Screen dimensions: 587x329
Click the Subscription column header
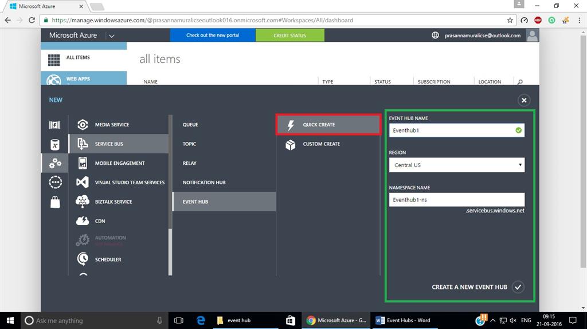[x=434, y=82]
